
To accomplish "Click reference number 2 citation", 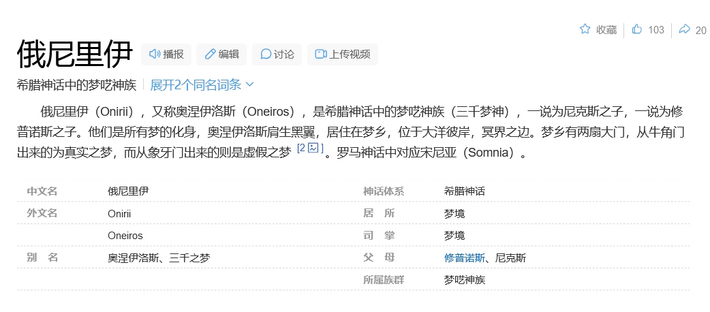I will click(303, 148).
